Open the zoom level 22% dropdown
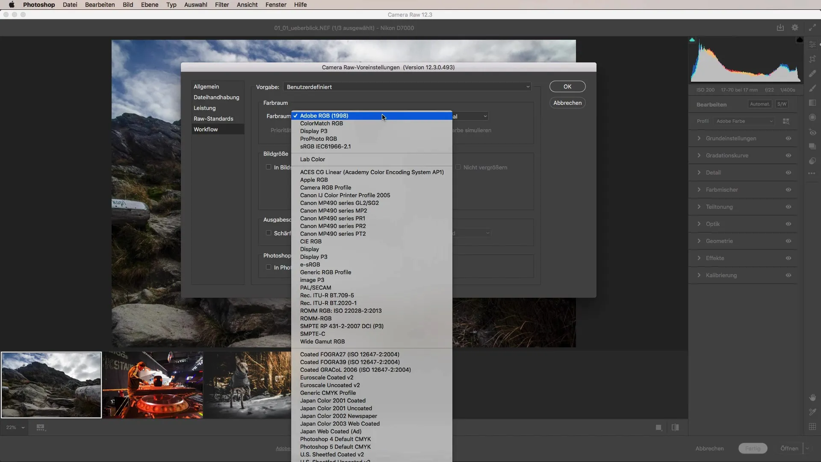821x462 pixels. click(15, 427)
